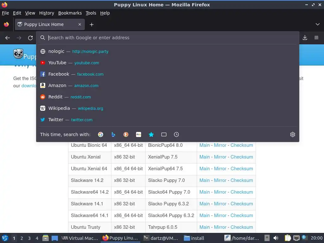
Task: Click the address bar search field
Action: (x=168, y=38)
